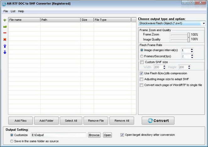Click the green plus add file icon
This screenshot has width=208, height=147.
tap(5, 20)
